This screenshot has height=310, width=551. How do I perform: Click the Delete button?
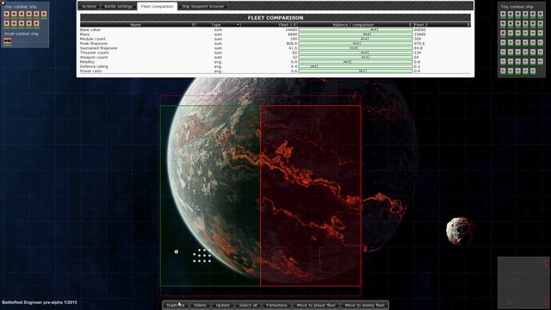pyautogui.click(x=201, y=305)
